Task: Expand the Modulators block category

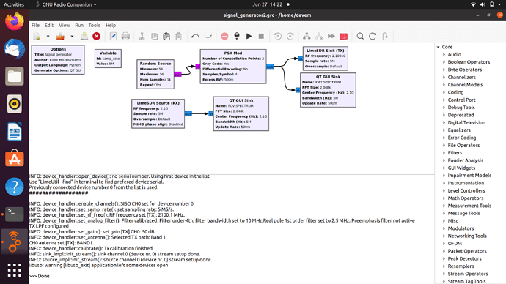Action: point(461,228)
